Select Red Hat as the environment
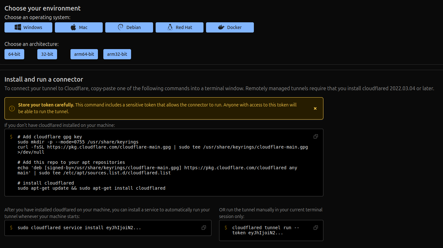The width and height of the screenshot is (443, 248). click(x=180, y=27)
